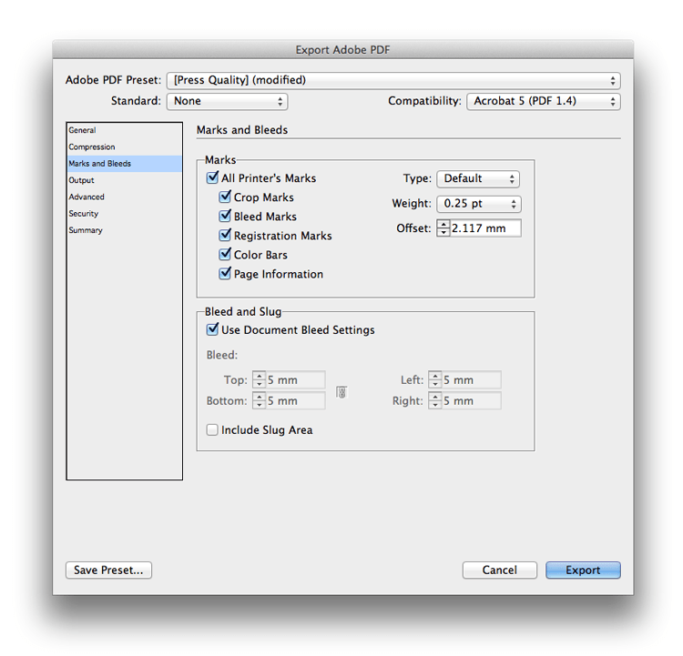Select the Compression category

[124, 147]
